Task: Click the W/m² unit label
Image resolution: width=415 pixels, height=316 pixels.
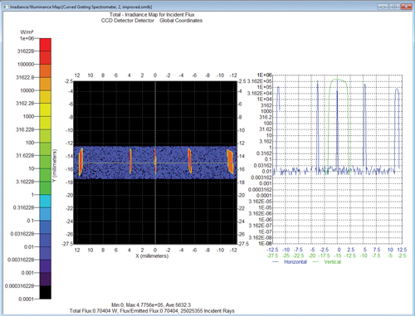Action: pos(27,32)
